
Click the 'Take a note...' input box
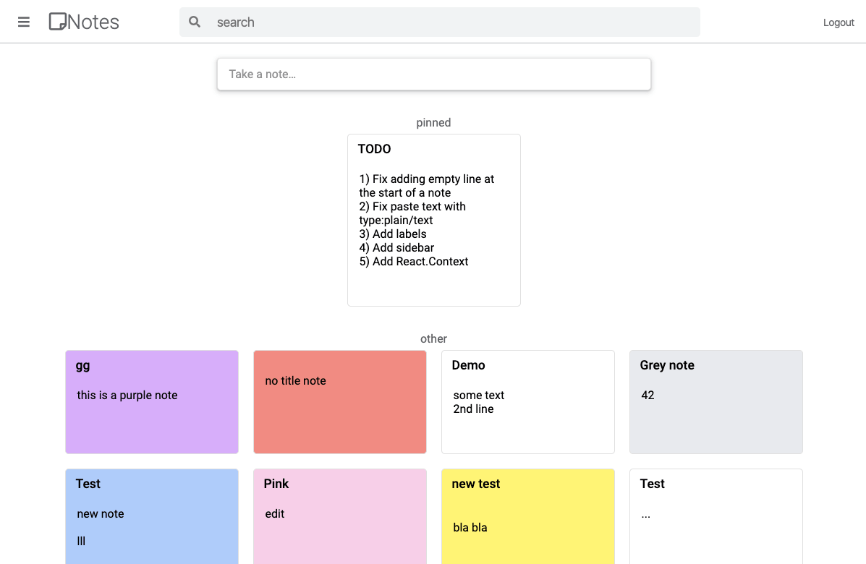coord(433,74)
